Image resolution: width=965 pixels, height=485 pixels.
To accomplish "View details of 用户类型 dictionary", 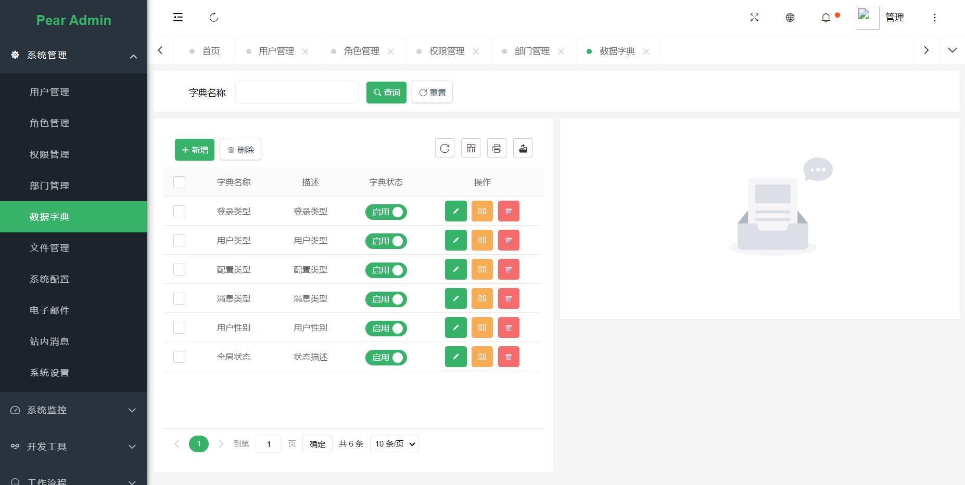I will (x=482, y=240).
